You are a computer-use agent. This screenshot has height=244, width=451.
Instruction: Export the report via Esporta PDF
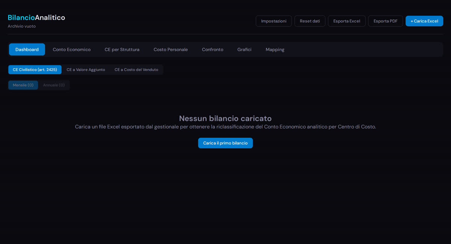click(385, 21)
